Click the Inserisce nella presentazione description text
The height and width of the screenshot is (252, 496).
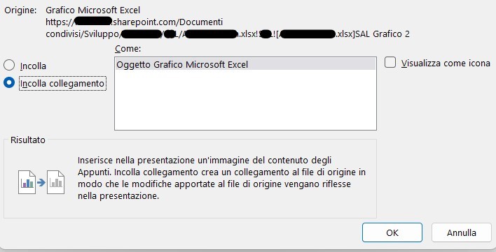click(221, 178)
